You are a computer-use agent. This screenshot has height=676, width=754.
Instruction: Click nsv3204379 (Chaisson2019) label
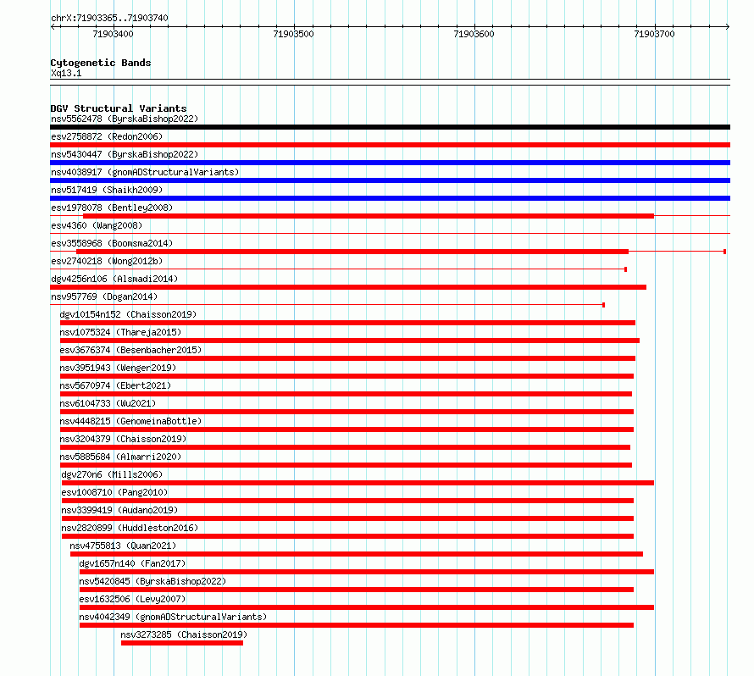123,439
